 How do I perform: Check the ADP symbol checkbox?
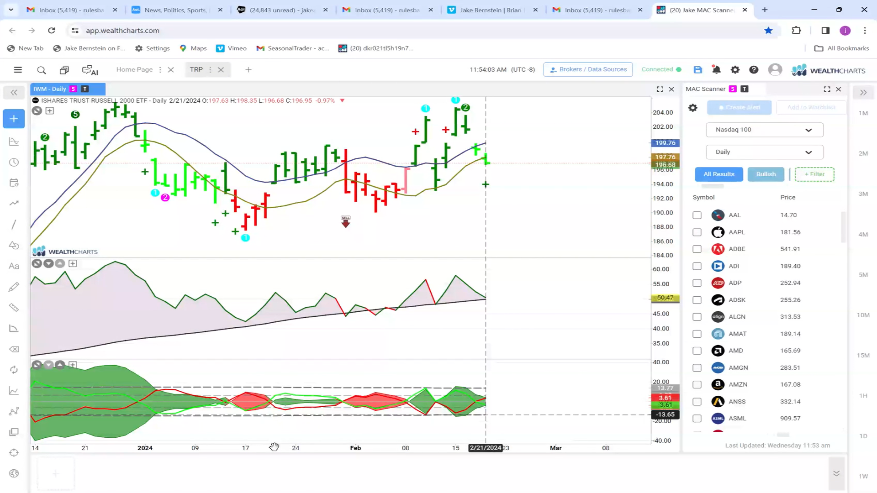click(x=697, y=283)
